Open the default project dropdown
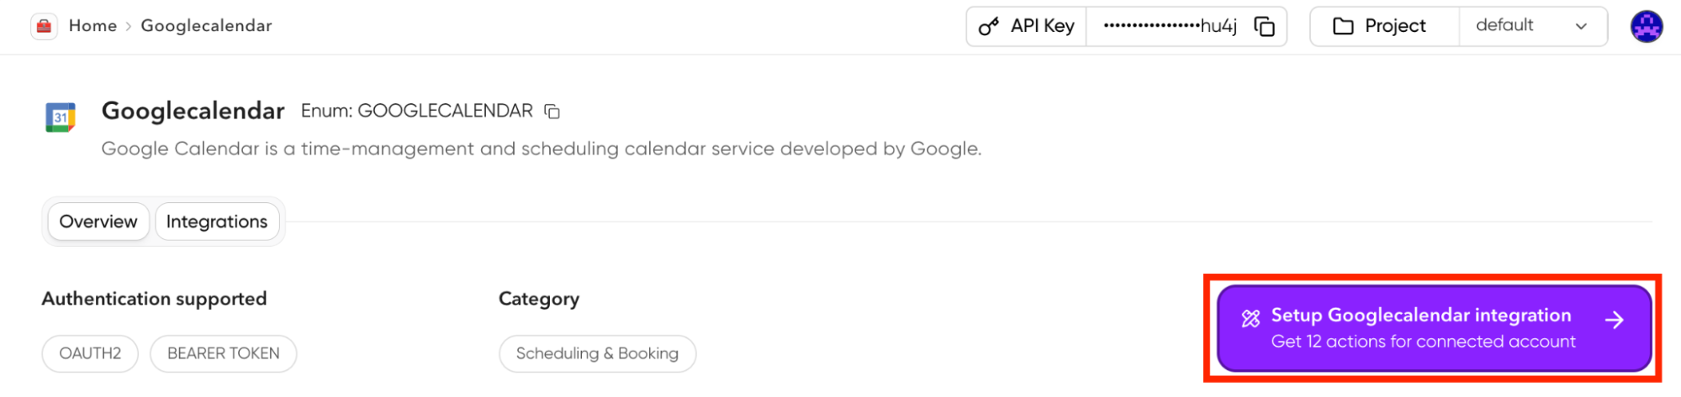Image resolution: width=1681 pixels, height=397 pixels. pos(1504,26)
